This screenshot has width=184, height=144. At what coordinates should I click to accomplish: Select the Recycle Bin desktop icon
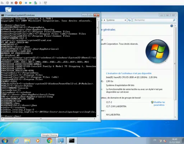[x=8, y=9]
